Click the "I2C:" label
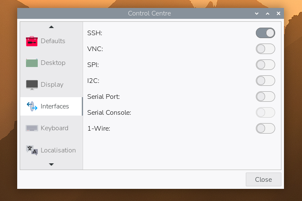302x201 pixels. coord(93,81)
